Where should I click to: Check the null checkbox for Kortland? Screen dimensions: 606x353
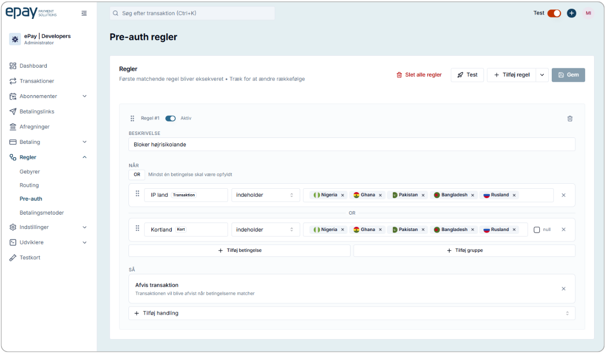pos(537,230)
